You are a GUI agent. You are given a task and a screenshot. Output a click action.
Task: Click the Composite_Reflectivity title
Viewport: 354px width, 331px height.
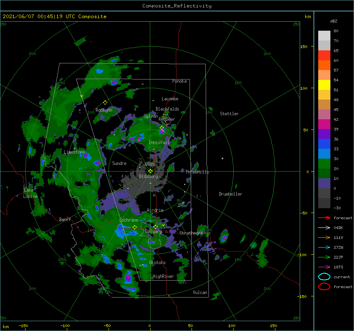pos(177,6)
